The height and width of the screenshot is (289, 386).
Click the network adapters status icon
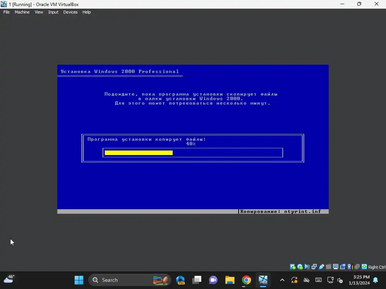[314, 267]
